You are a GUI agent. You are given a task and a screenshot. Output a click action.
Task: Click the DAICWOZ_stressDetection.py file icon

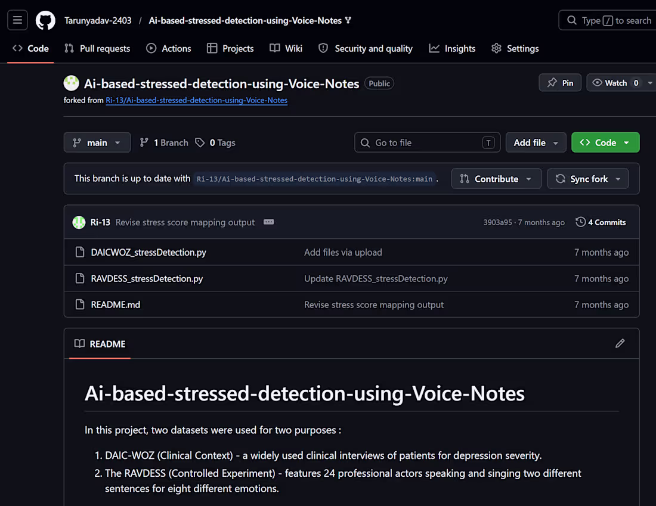[79, 252]
